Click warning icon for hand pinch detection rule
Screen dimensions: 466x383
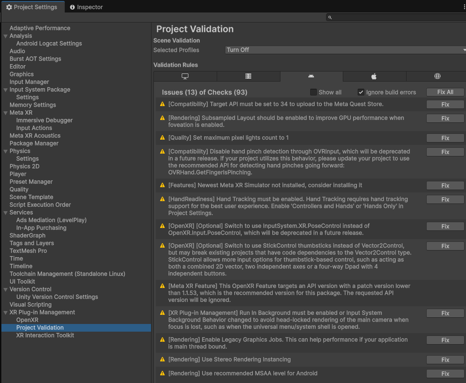click(x=162, y=152)
